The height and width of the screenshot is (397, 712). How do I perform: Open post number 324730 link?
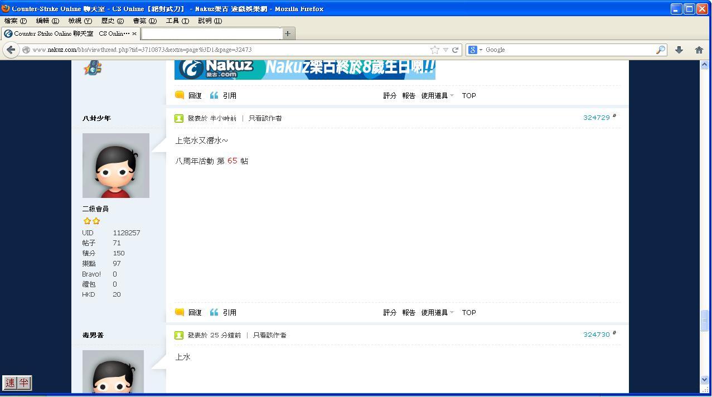[x=597, y=335]
